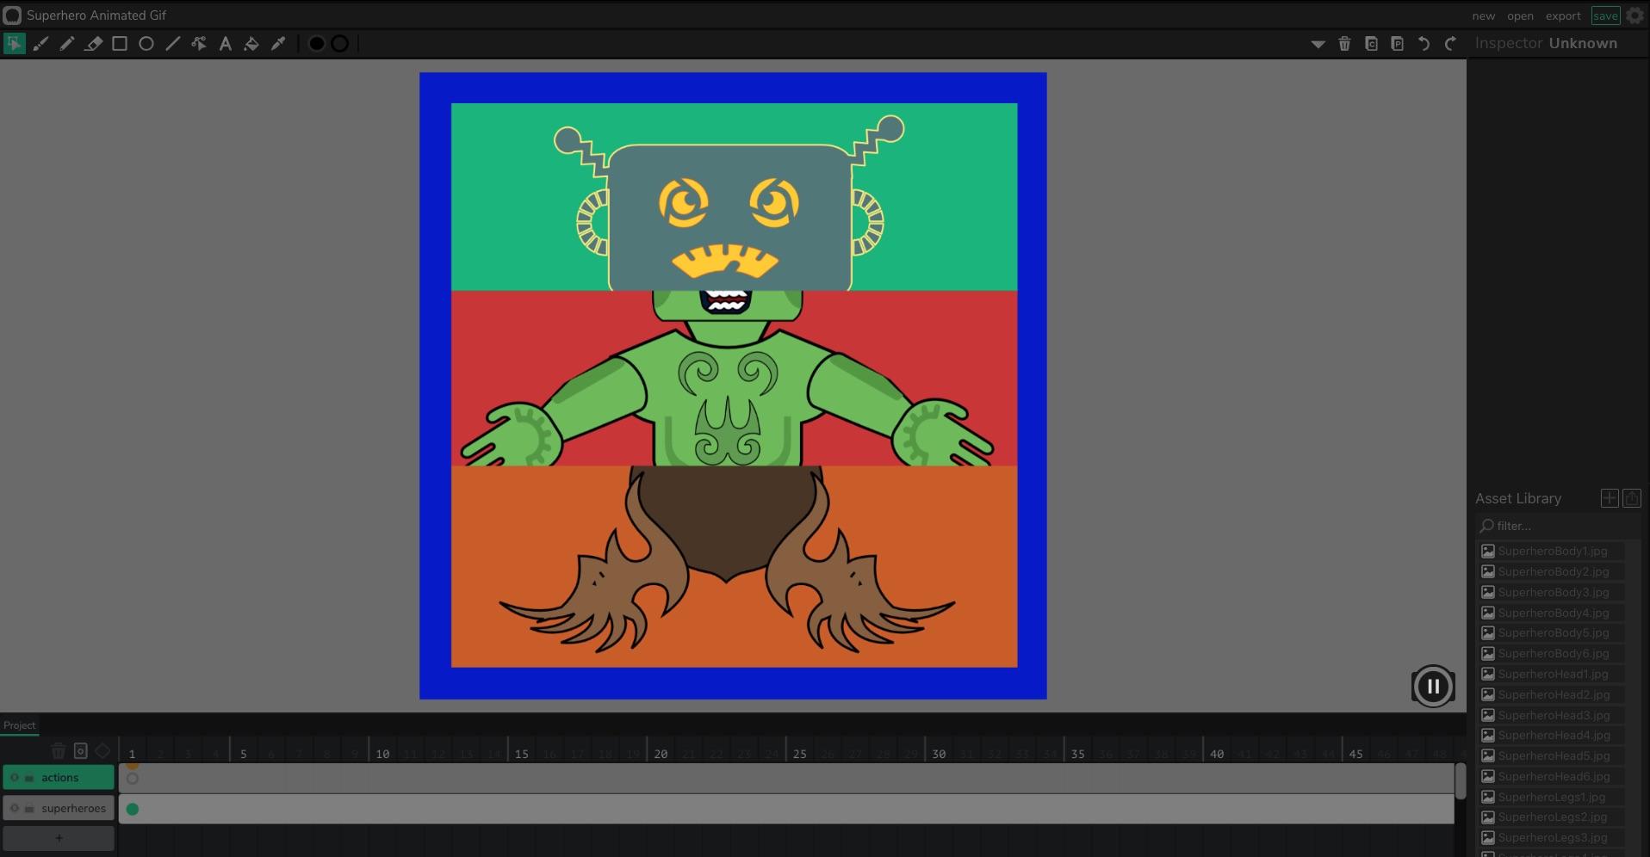Click the save button

tap(1605, 15)
